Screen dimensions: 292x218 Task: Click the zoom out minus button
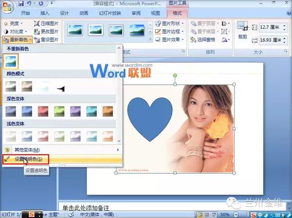(236, 215)
